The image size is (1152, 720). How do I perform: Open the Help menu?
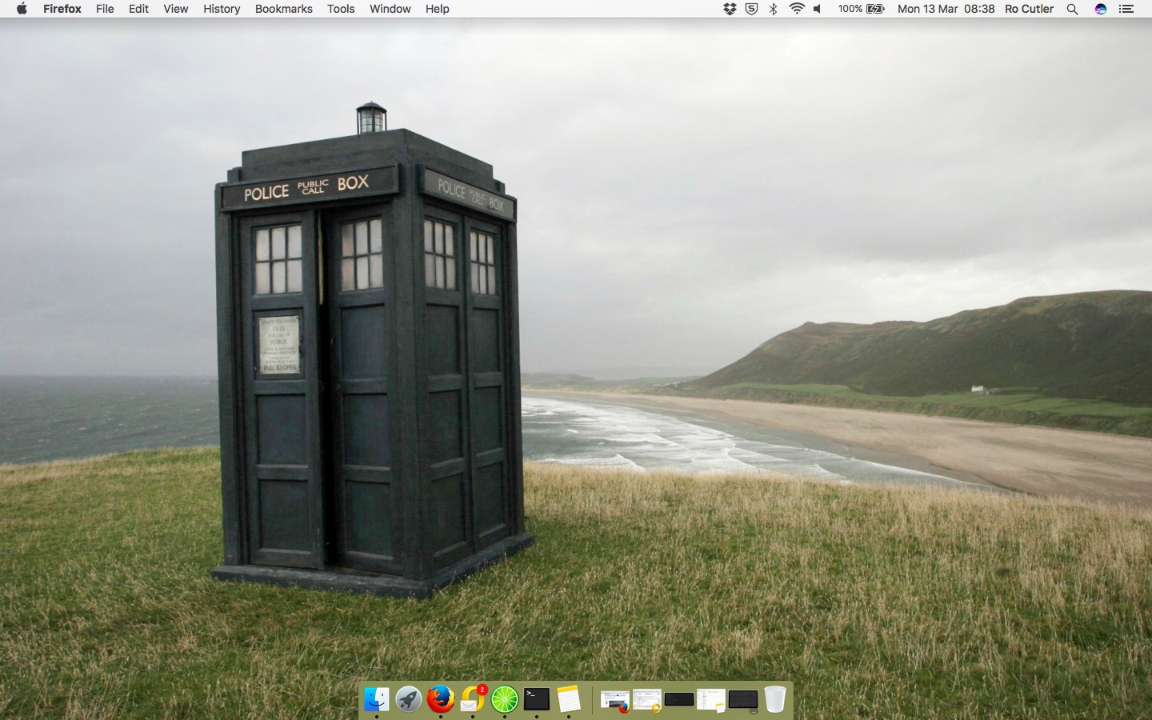438,9
